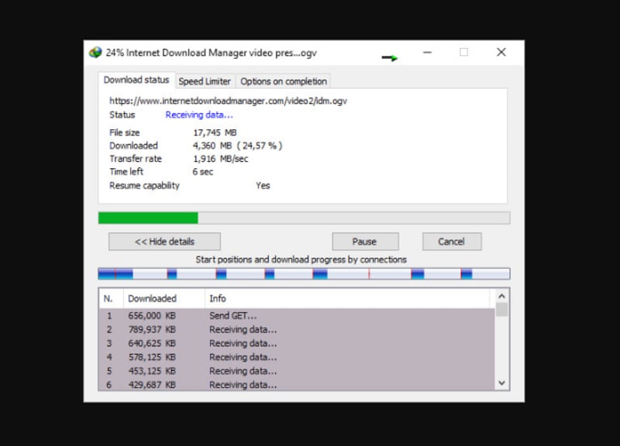Click the connection list scroll up arrow
620x446 pixels.
(x=501, y=297)
